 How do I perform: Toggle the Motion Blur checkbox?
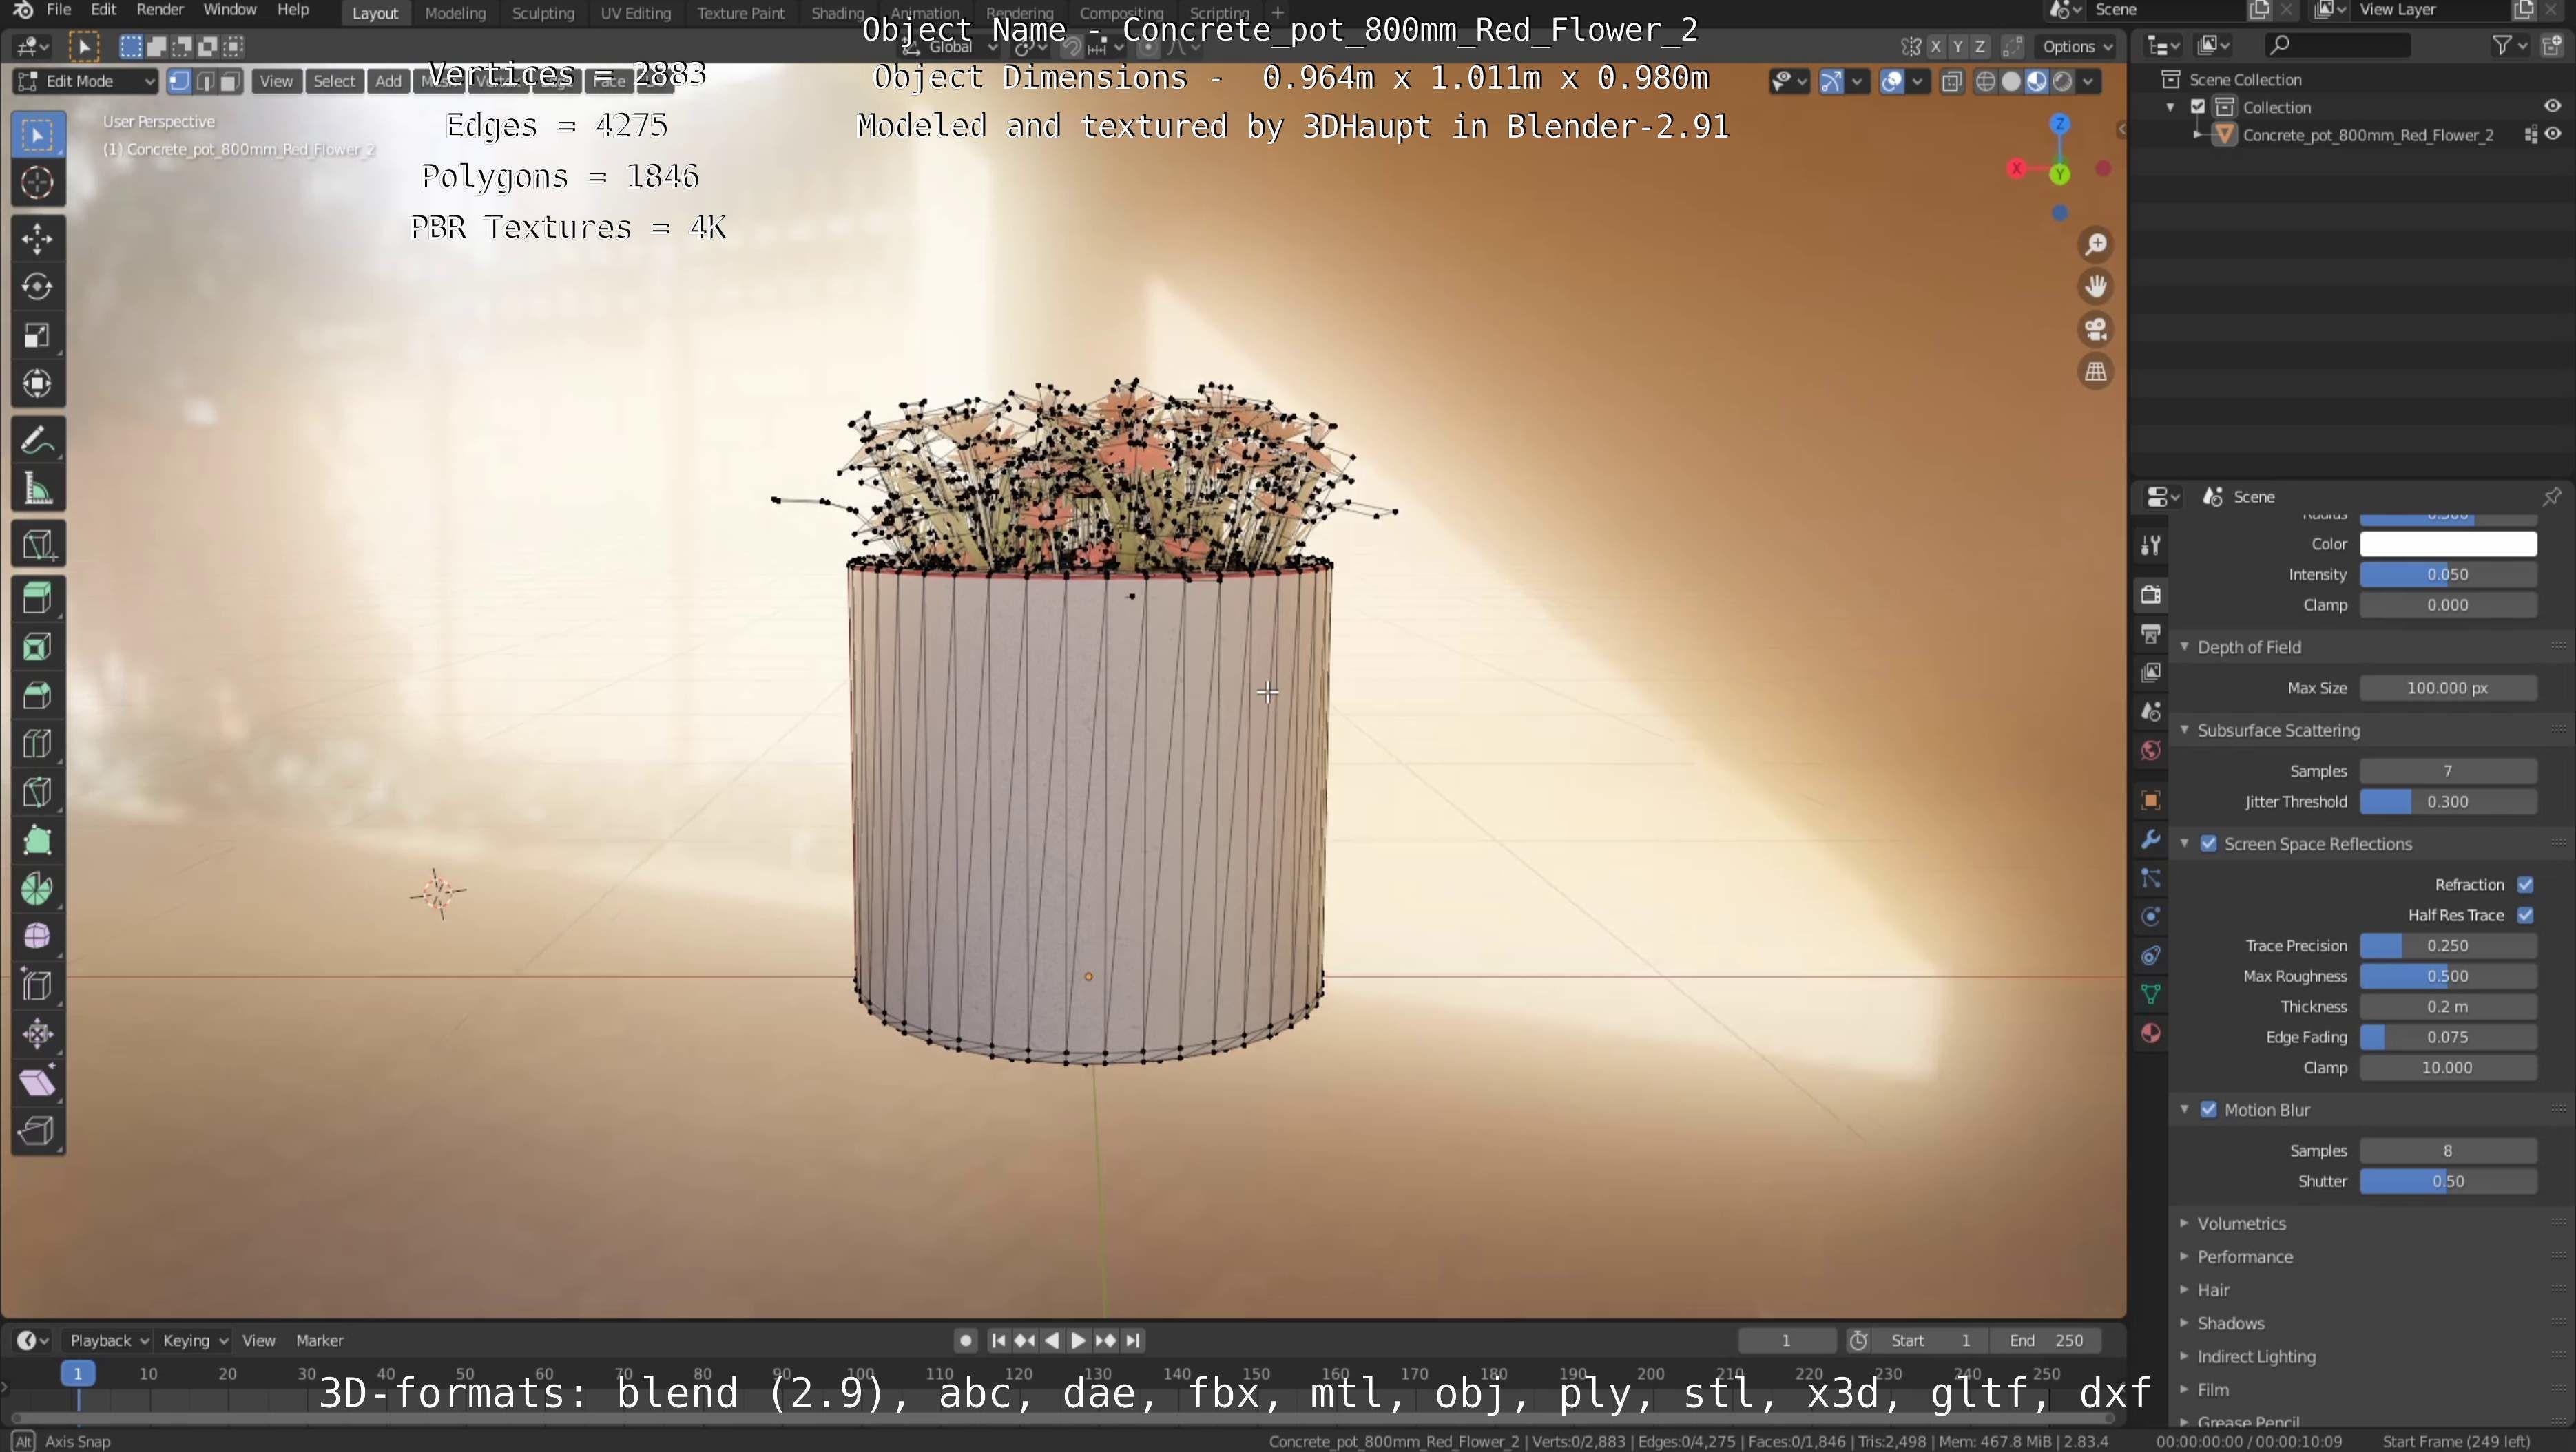[2209, 1111]
